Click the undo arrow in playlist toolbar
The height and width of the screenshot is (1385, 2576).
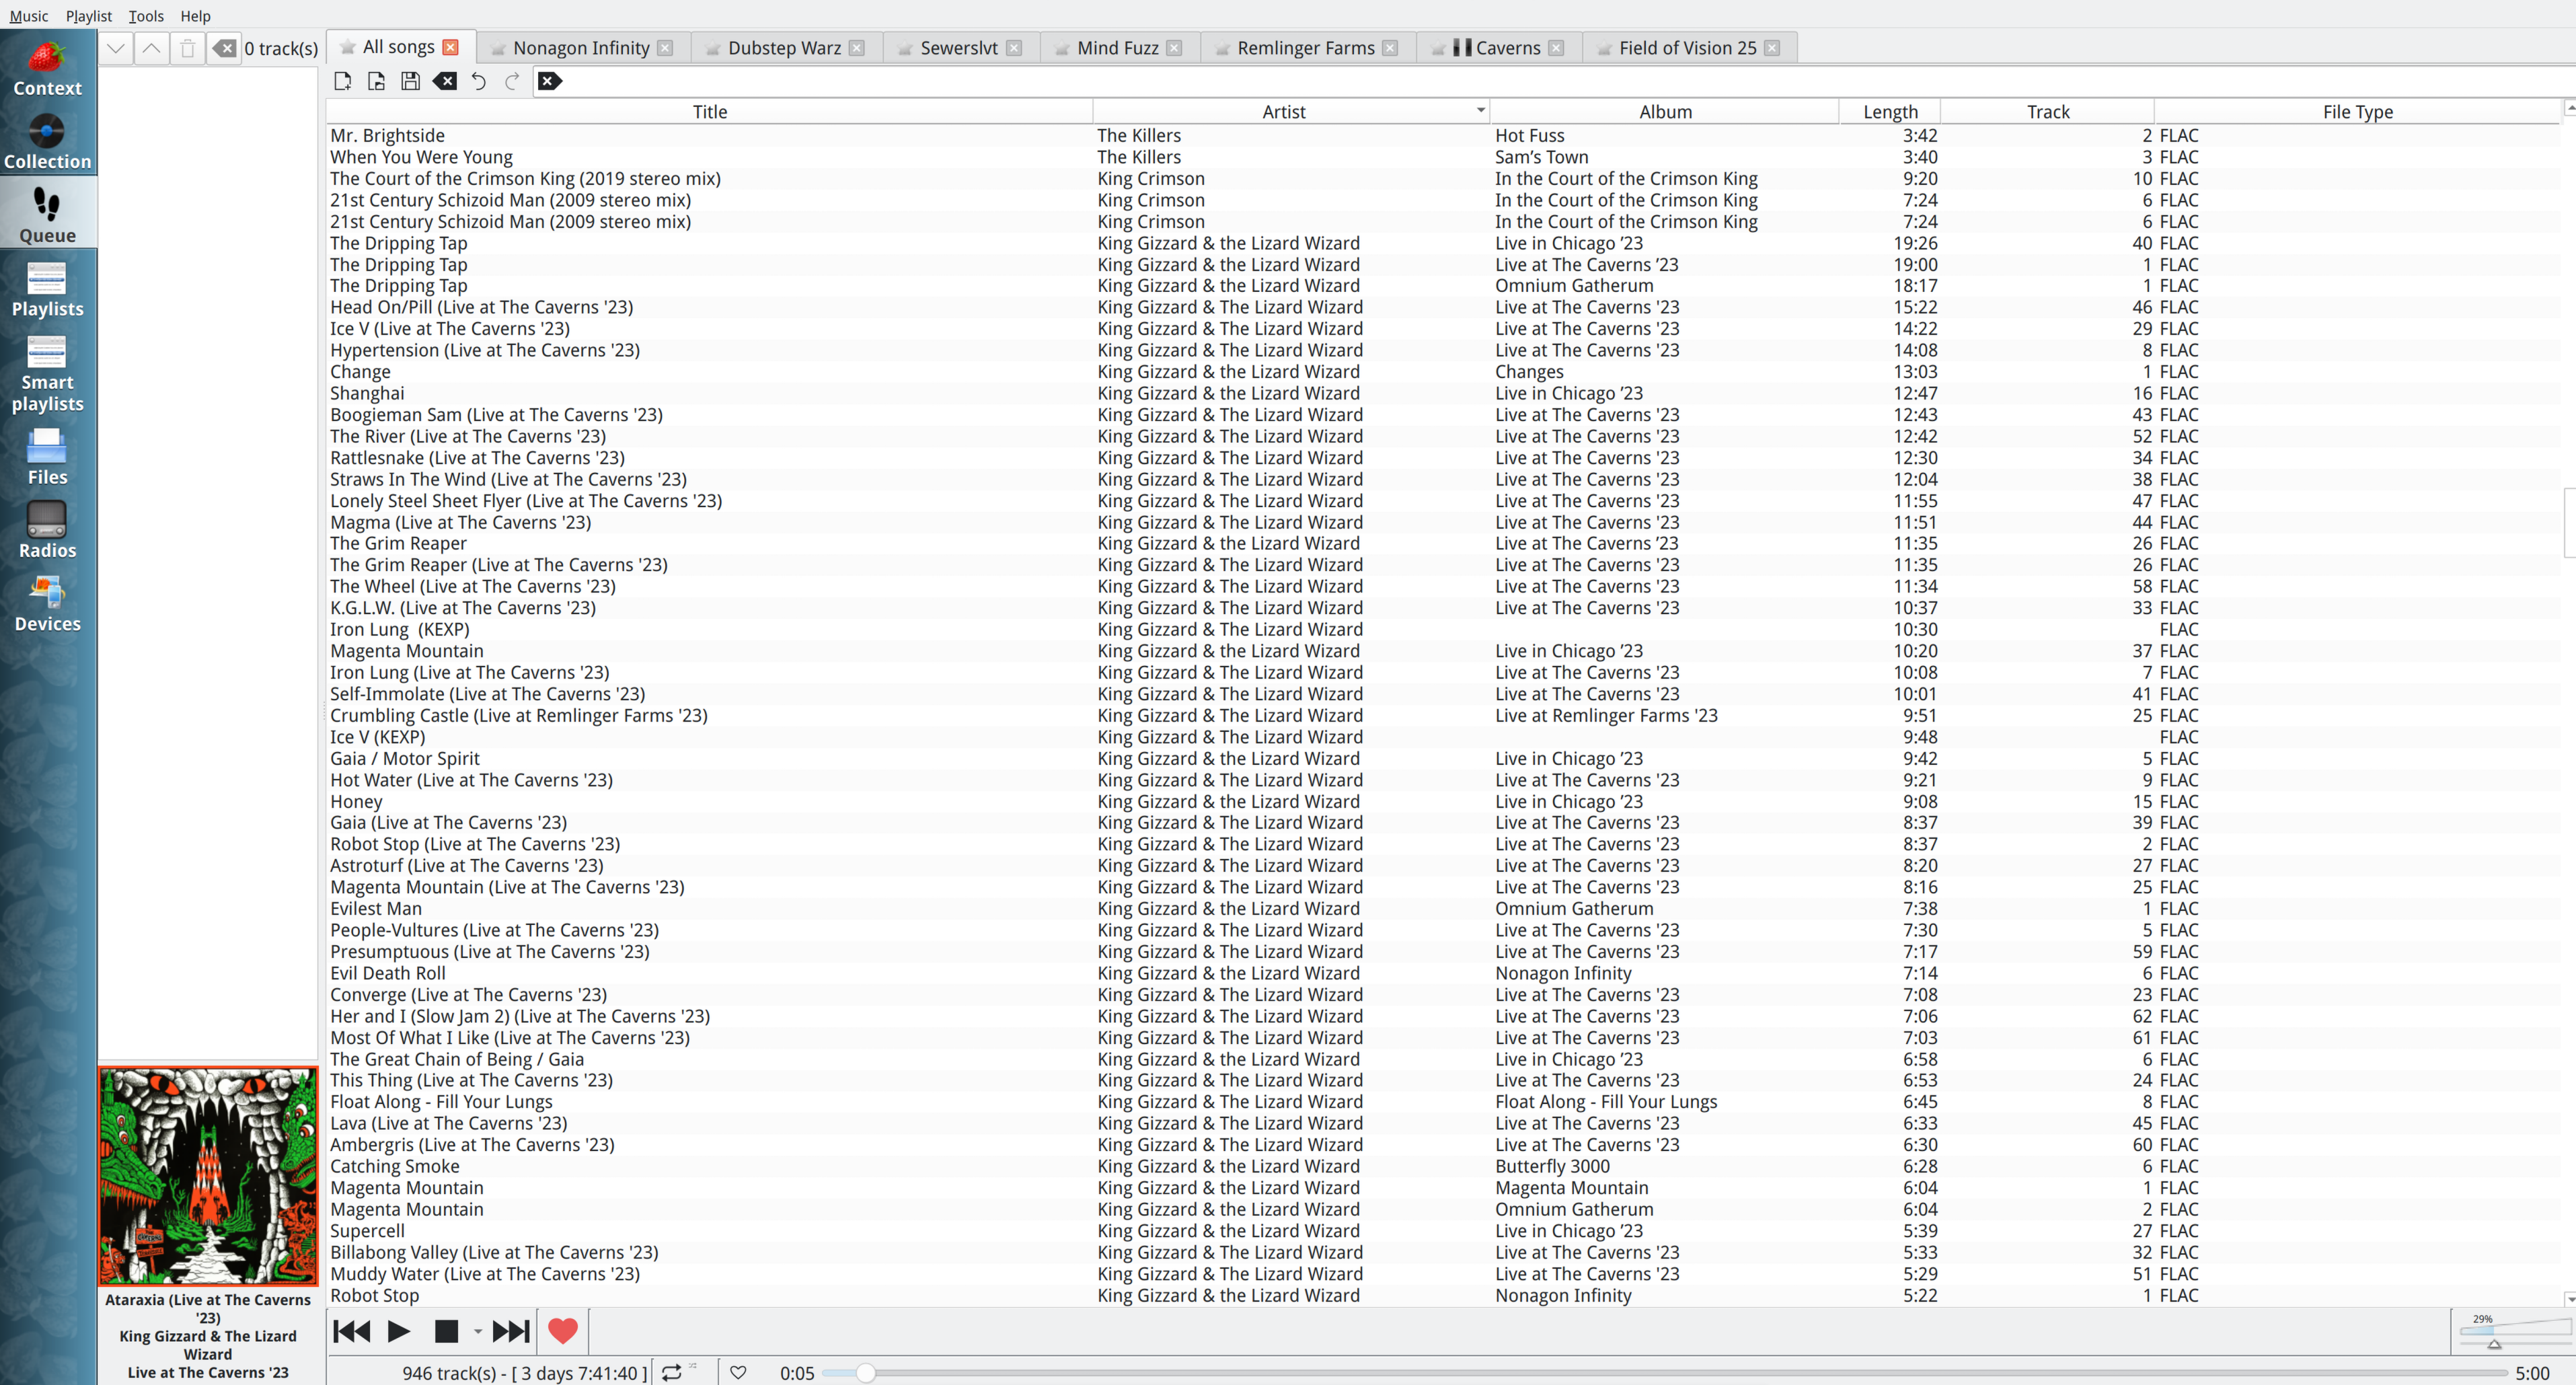coord(478,81)
